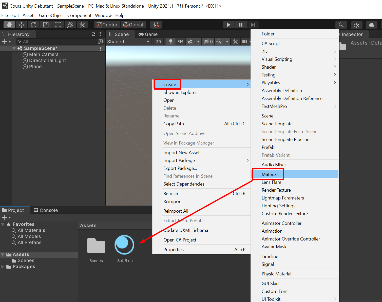This screenshot has height=302, width=382.
Task: Click Refresh in context menu
Action: click(x=202, y=193)
